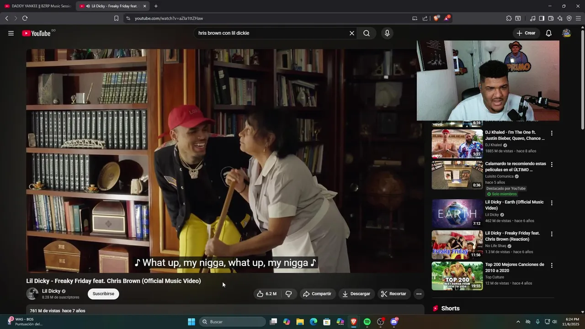
Task: Open options for Freaky Friday Reaction video
Action: coord(552,233)
